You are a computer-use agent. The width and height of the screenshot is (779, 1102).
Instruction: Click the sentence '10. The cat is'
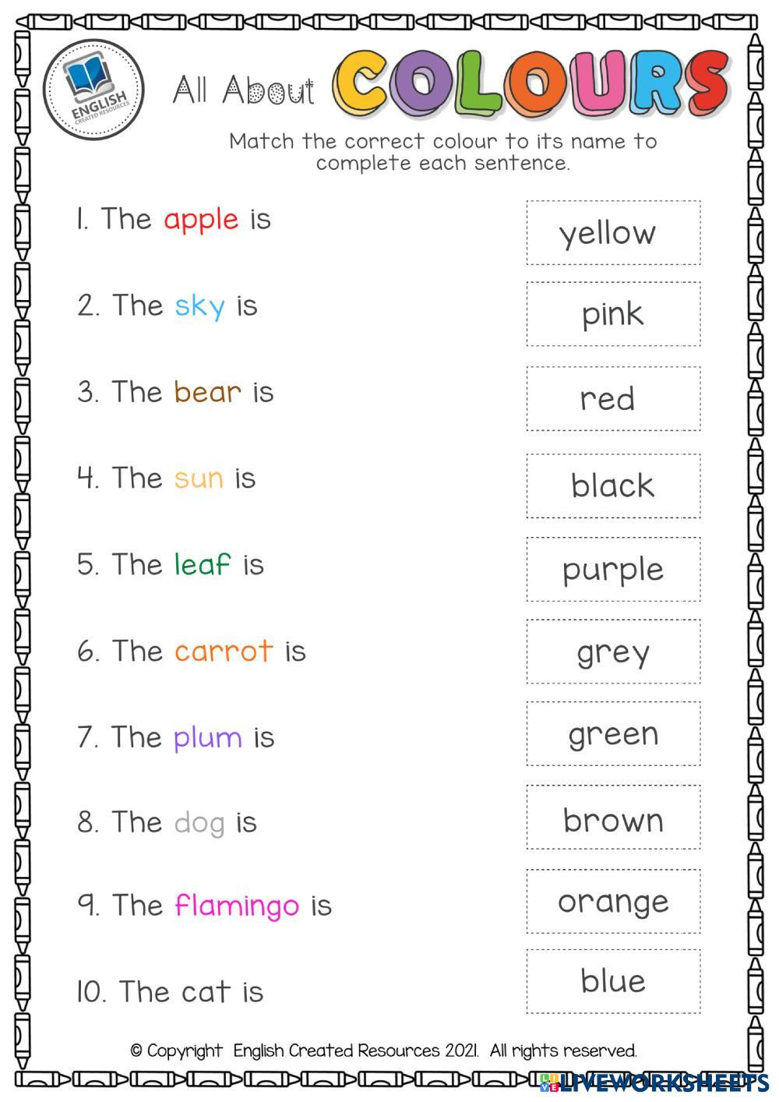click(x=170, y=992)
